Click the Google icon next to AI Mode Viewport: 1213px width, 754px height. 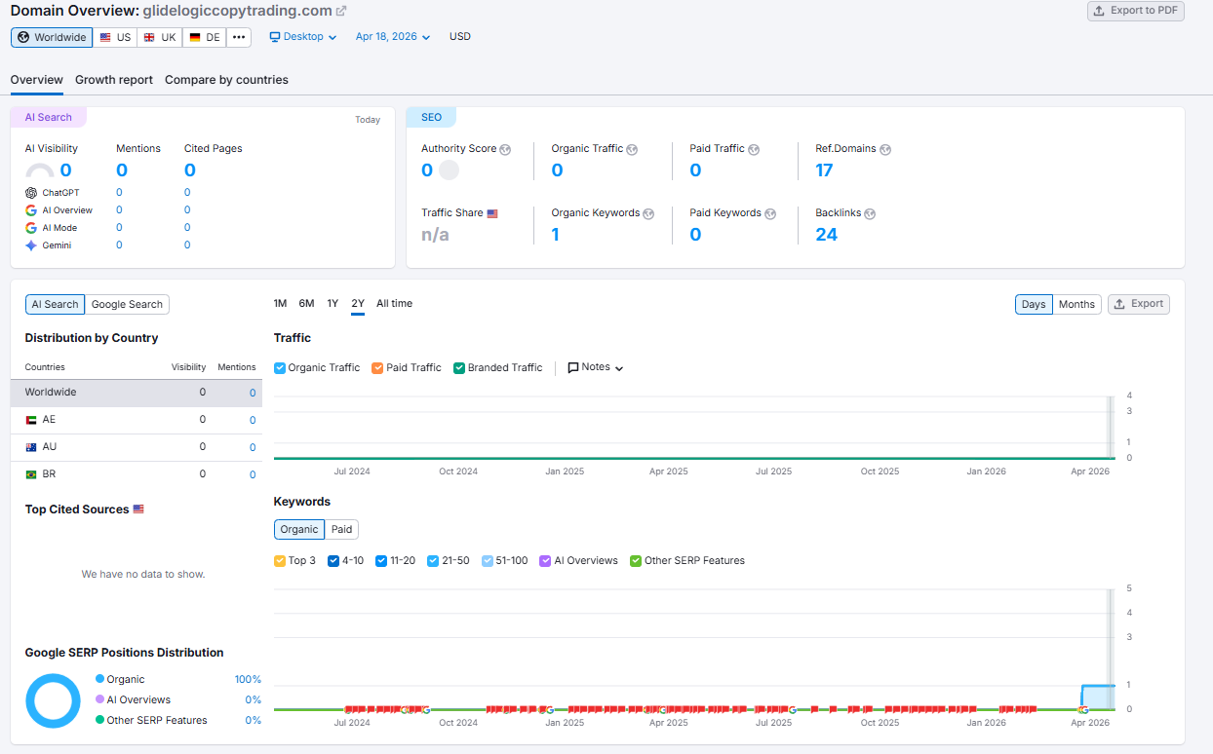coord(31,228)
